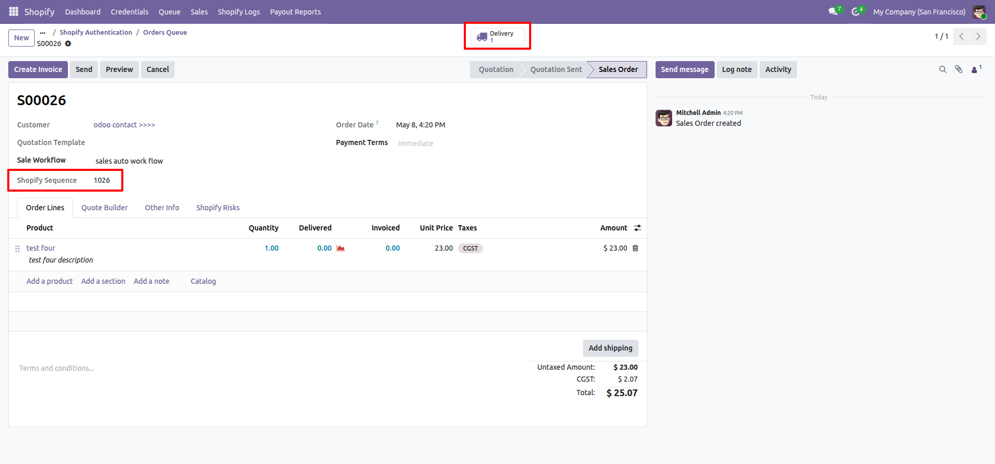Go to Shopify Authentication breadcrumb
Viewport: 995px width, 464px height.
pyautogui.click(x=96, y=32)
